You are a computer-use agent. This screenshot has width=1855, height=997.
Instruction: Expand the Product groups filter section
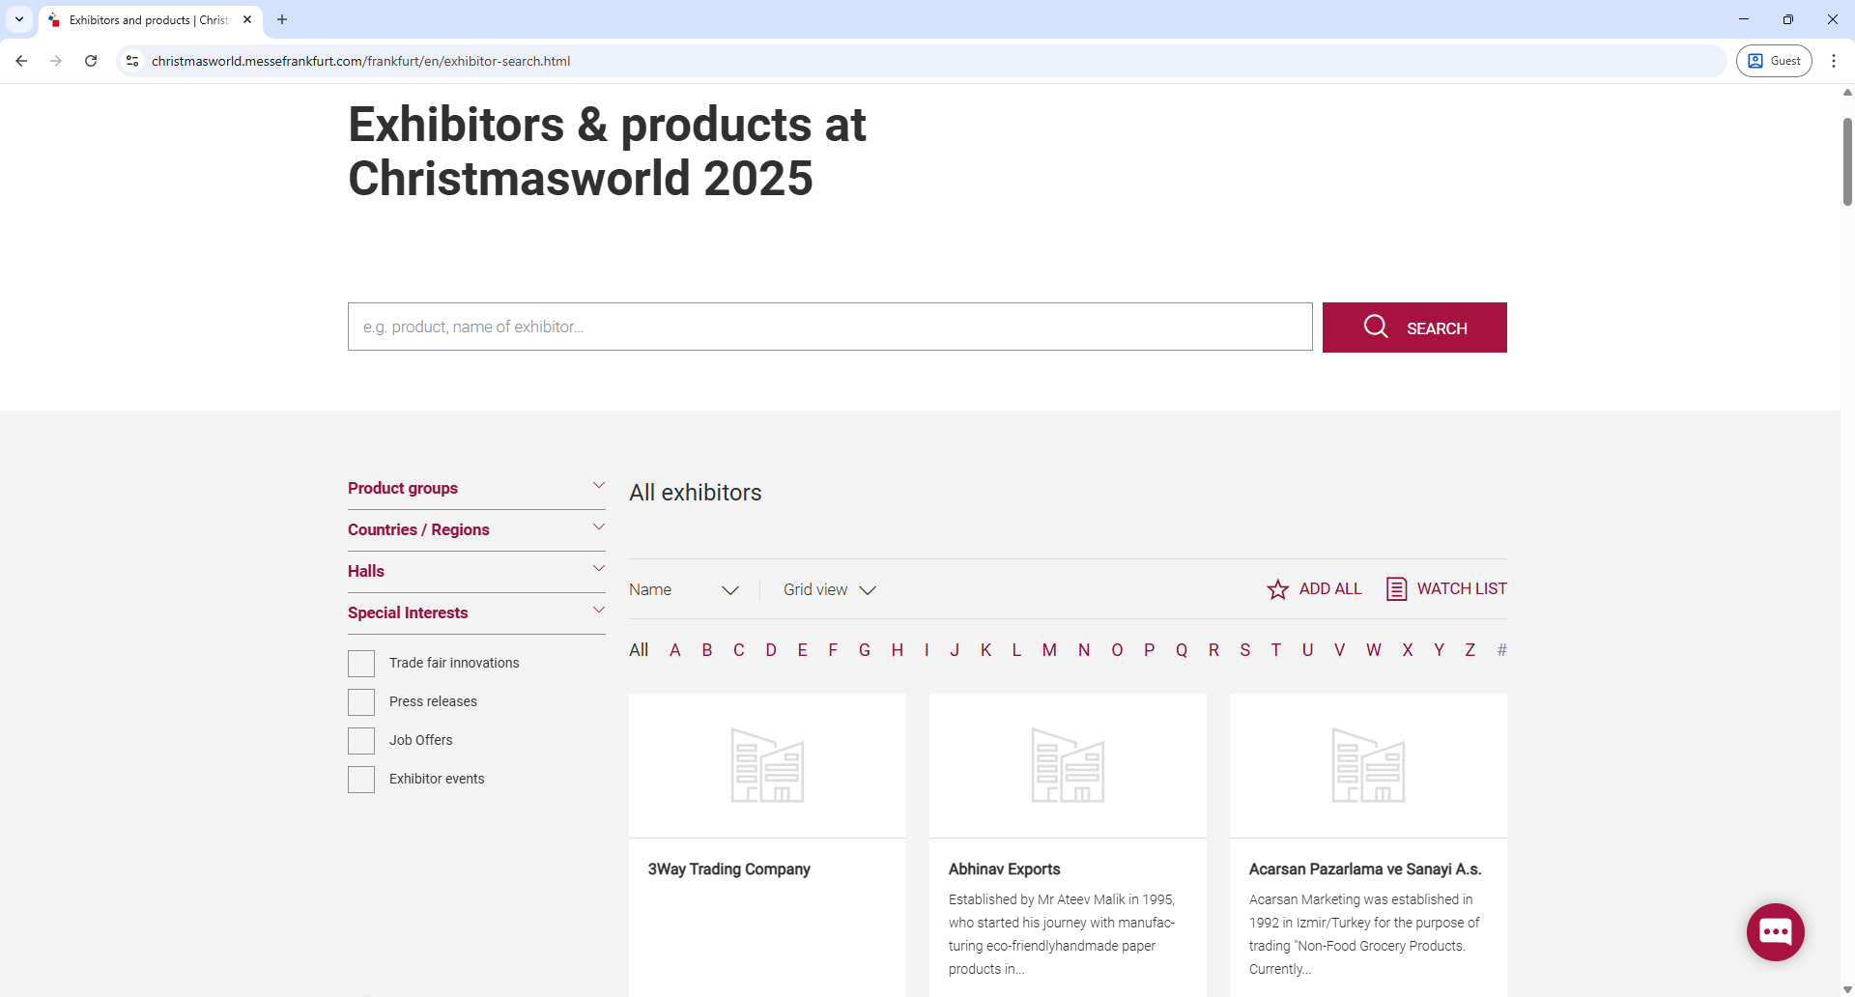(x=476, y=488)
